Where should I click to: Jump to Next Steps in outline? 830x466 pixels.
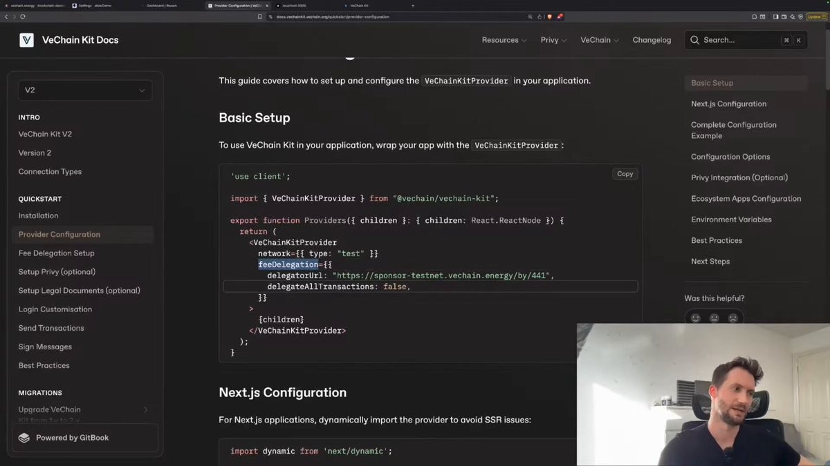tap(710, 261)
